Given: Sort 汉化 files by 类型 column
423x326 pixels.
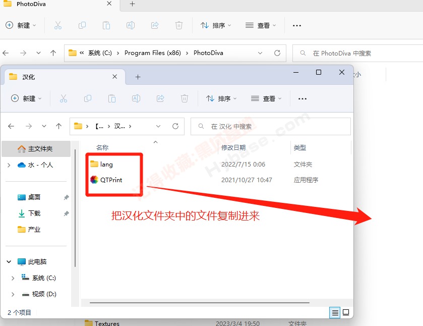Looking at the screenshot, I should click(x=299, y=148).
